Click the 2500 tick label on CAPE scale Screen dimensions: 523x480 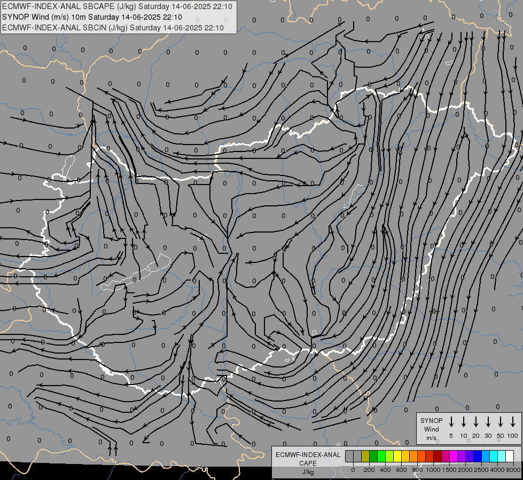(x=481, y=470)
